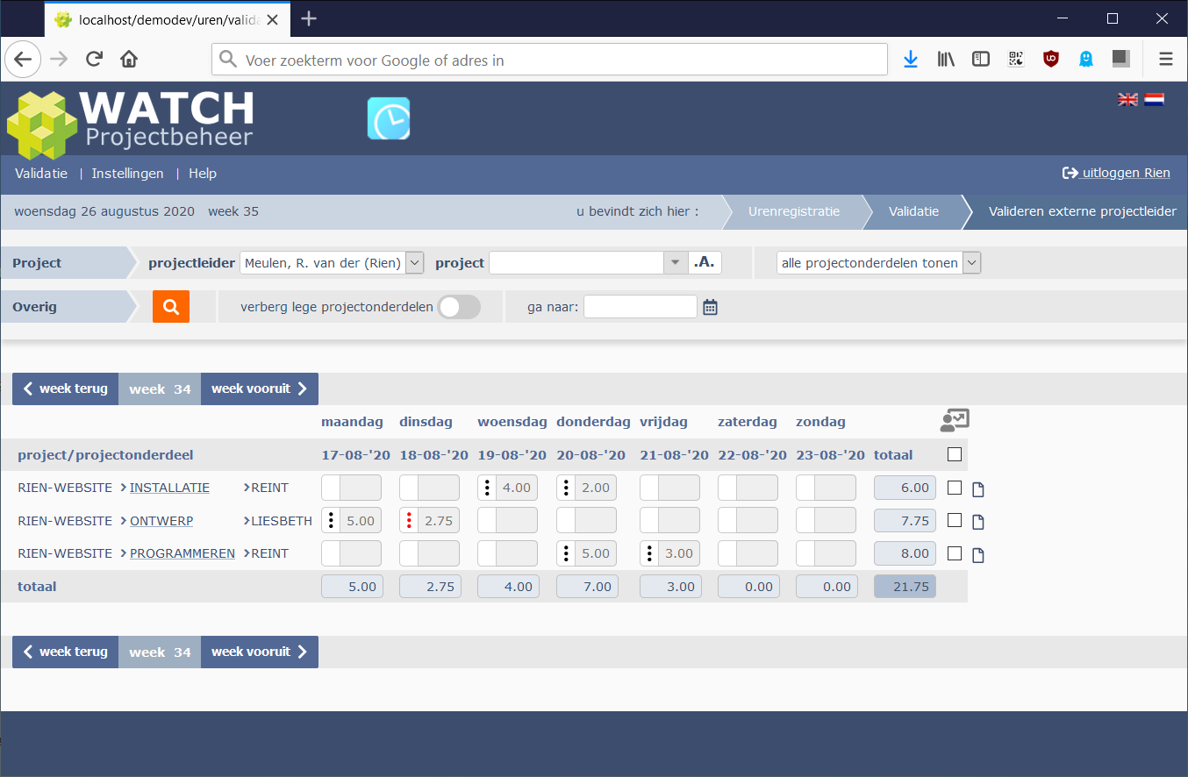Click the QR code extension icon
The height and width of the screenshot is (777, 1188).
pos(1016,60)
